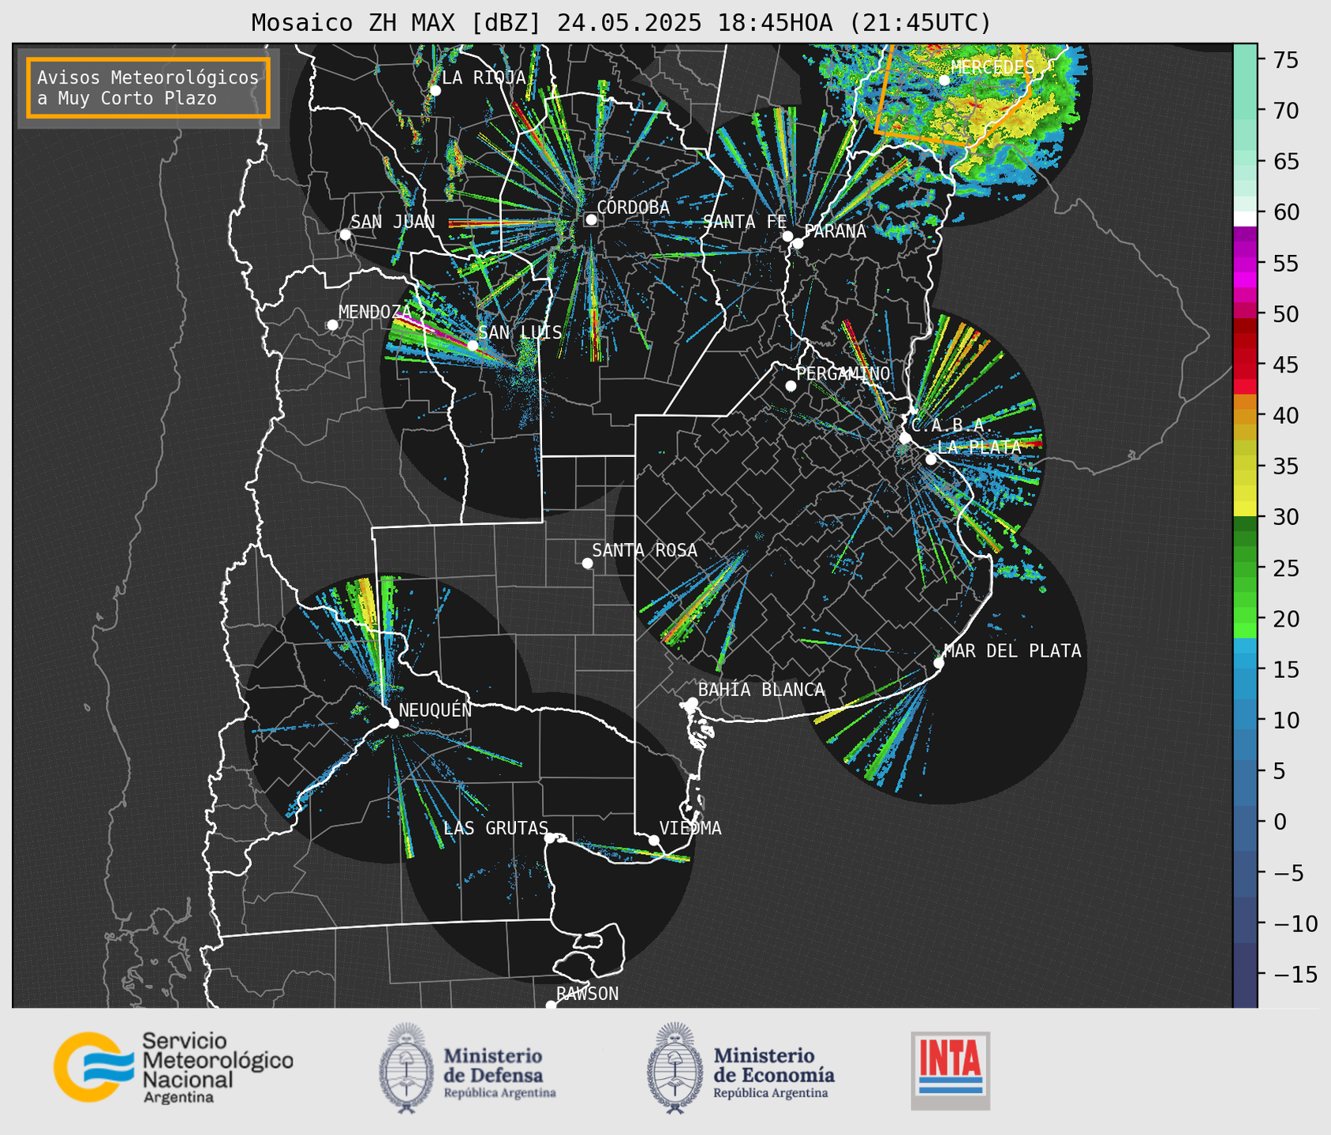Click the LA RIOJA city label
Image resolution: width=1331 pixels, height=1135 pixels.
pyautogui.click(x=484, y=77)
